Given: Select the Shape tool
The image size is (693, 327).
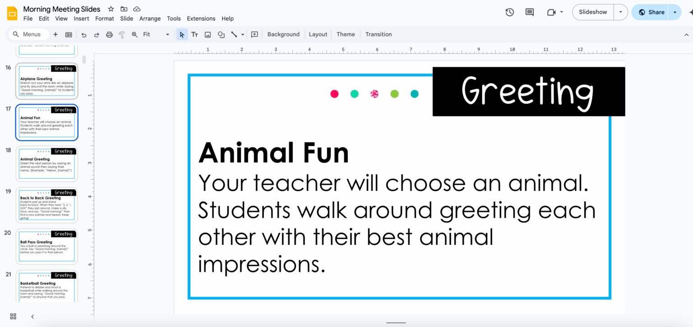Looking at the screenshot, I should (x=221, y=34).
